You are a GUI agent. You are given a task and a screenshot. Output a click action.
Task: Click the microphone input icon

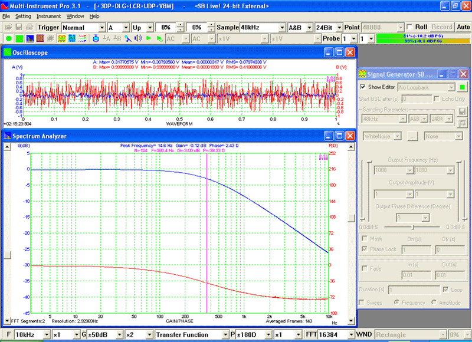pyautogui.click(x=127, y=38)
